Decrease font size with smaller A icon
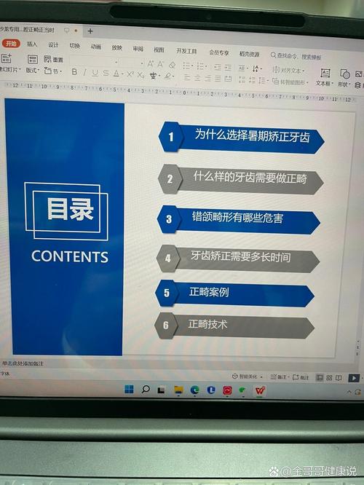Screen dimensions: 364x485 tap(160, 64)
